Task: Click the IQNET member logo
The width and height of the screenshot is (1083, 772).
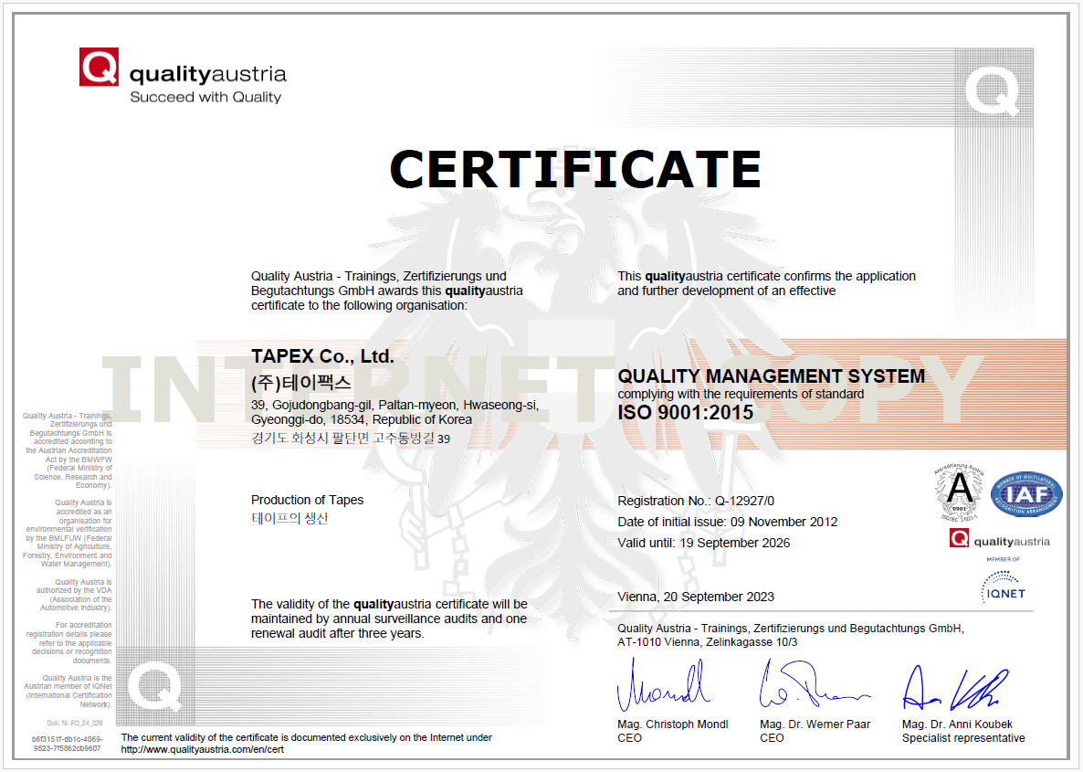Action: pos(1003,587)
